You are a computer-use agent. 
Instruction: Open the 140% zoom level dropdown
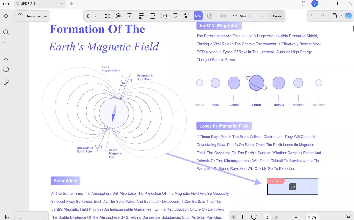(x=312, y=217)
